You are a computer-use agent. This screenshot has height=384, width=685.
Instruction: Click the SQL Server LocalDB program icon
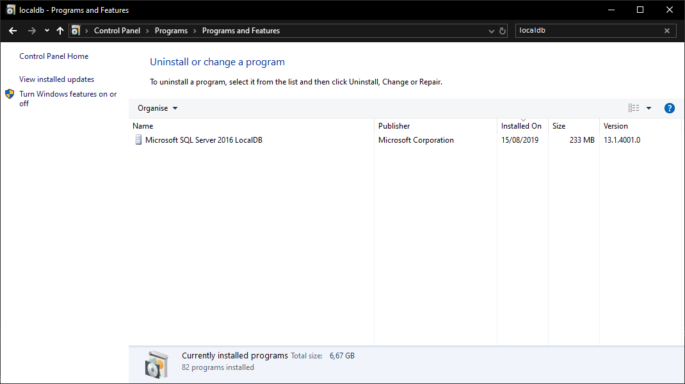pos(138,140)
